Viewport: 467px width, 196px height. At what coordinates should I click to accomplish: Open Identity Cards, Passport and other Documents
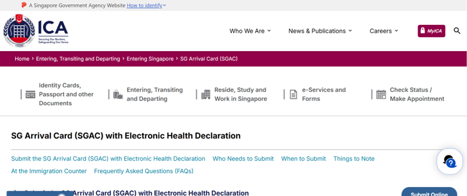pyautogui.click(x=66, y=94)
